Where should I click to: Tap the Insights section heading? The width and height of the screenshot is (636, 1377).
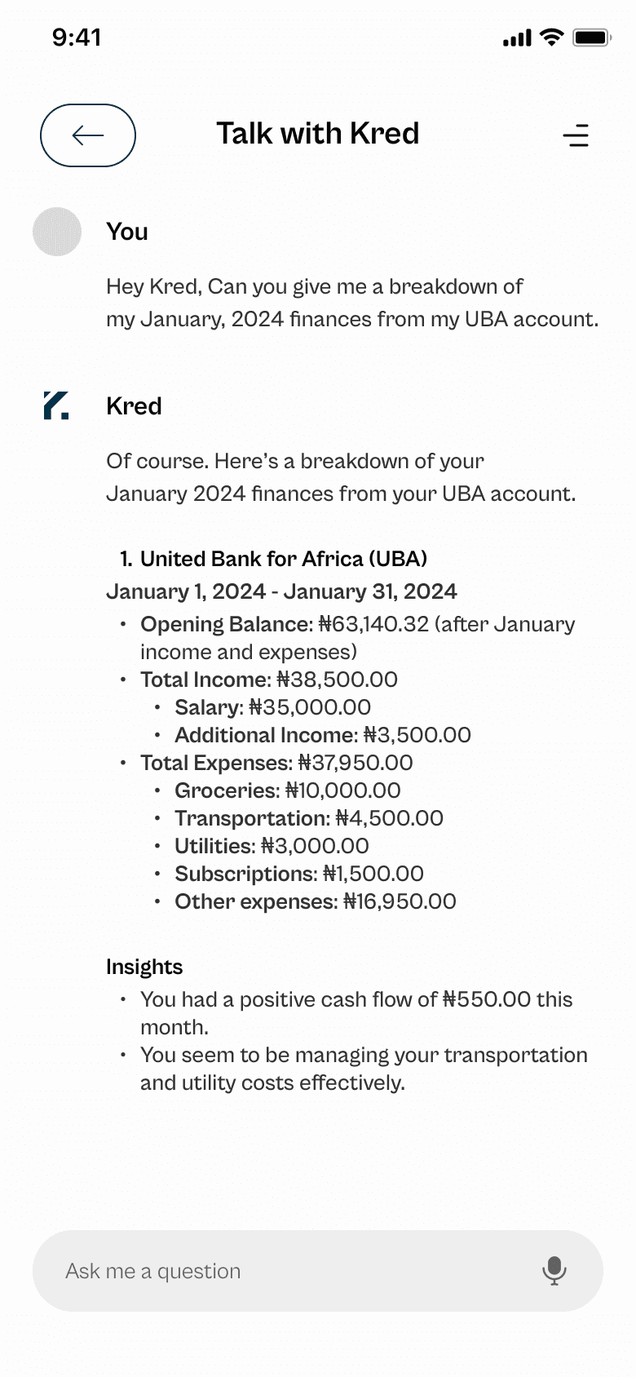click(x=144, y=967)
